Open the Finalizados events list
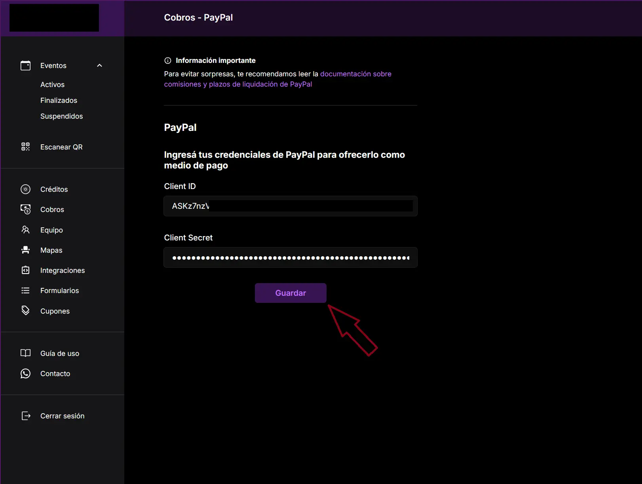 tap(59, 100)
